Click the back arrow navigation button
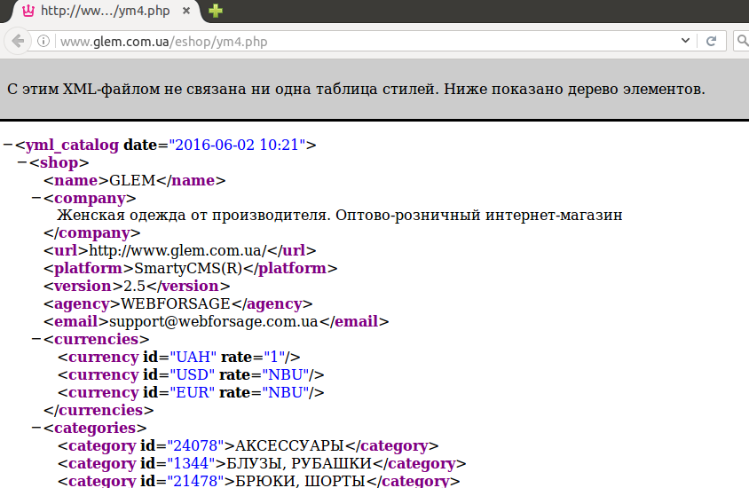 tap(18, 42)
